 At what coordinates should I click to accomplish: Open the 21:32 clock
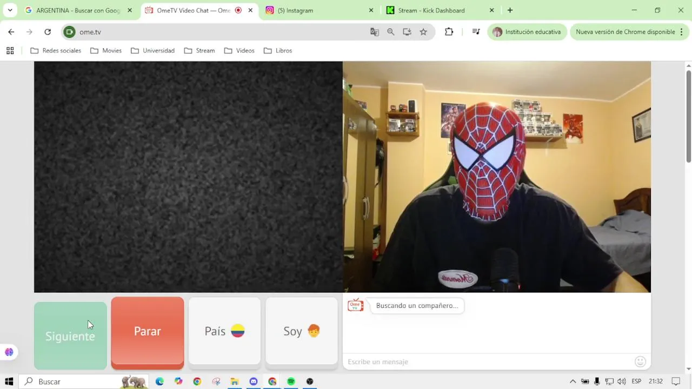pos(656,381)
